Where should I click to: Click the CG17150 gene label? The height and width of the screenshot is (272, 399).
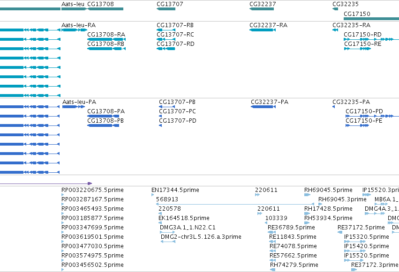[x=357, y=14]
